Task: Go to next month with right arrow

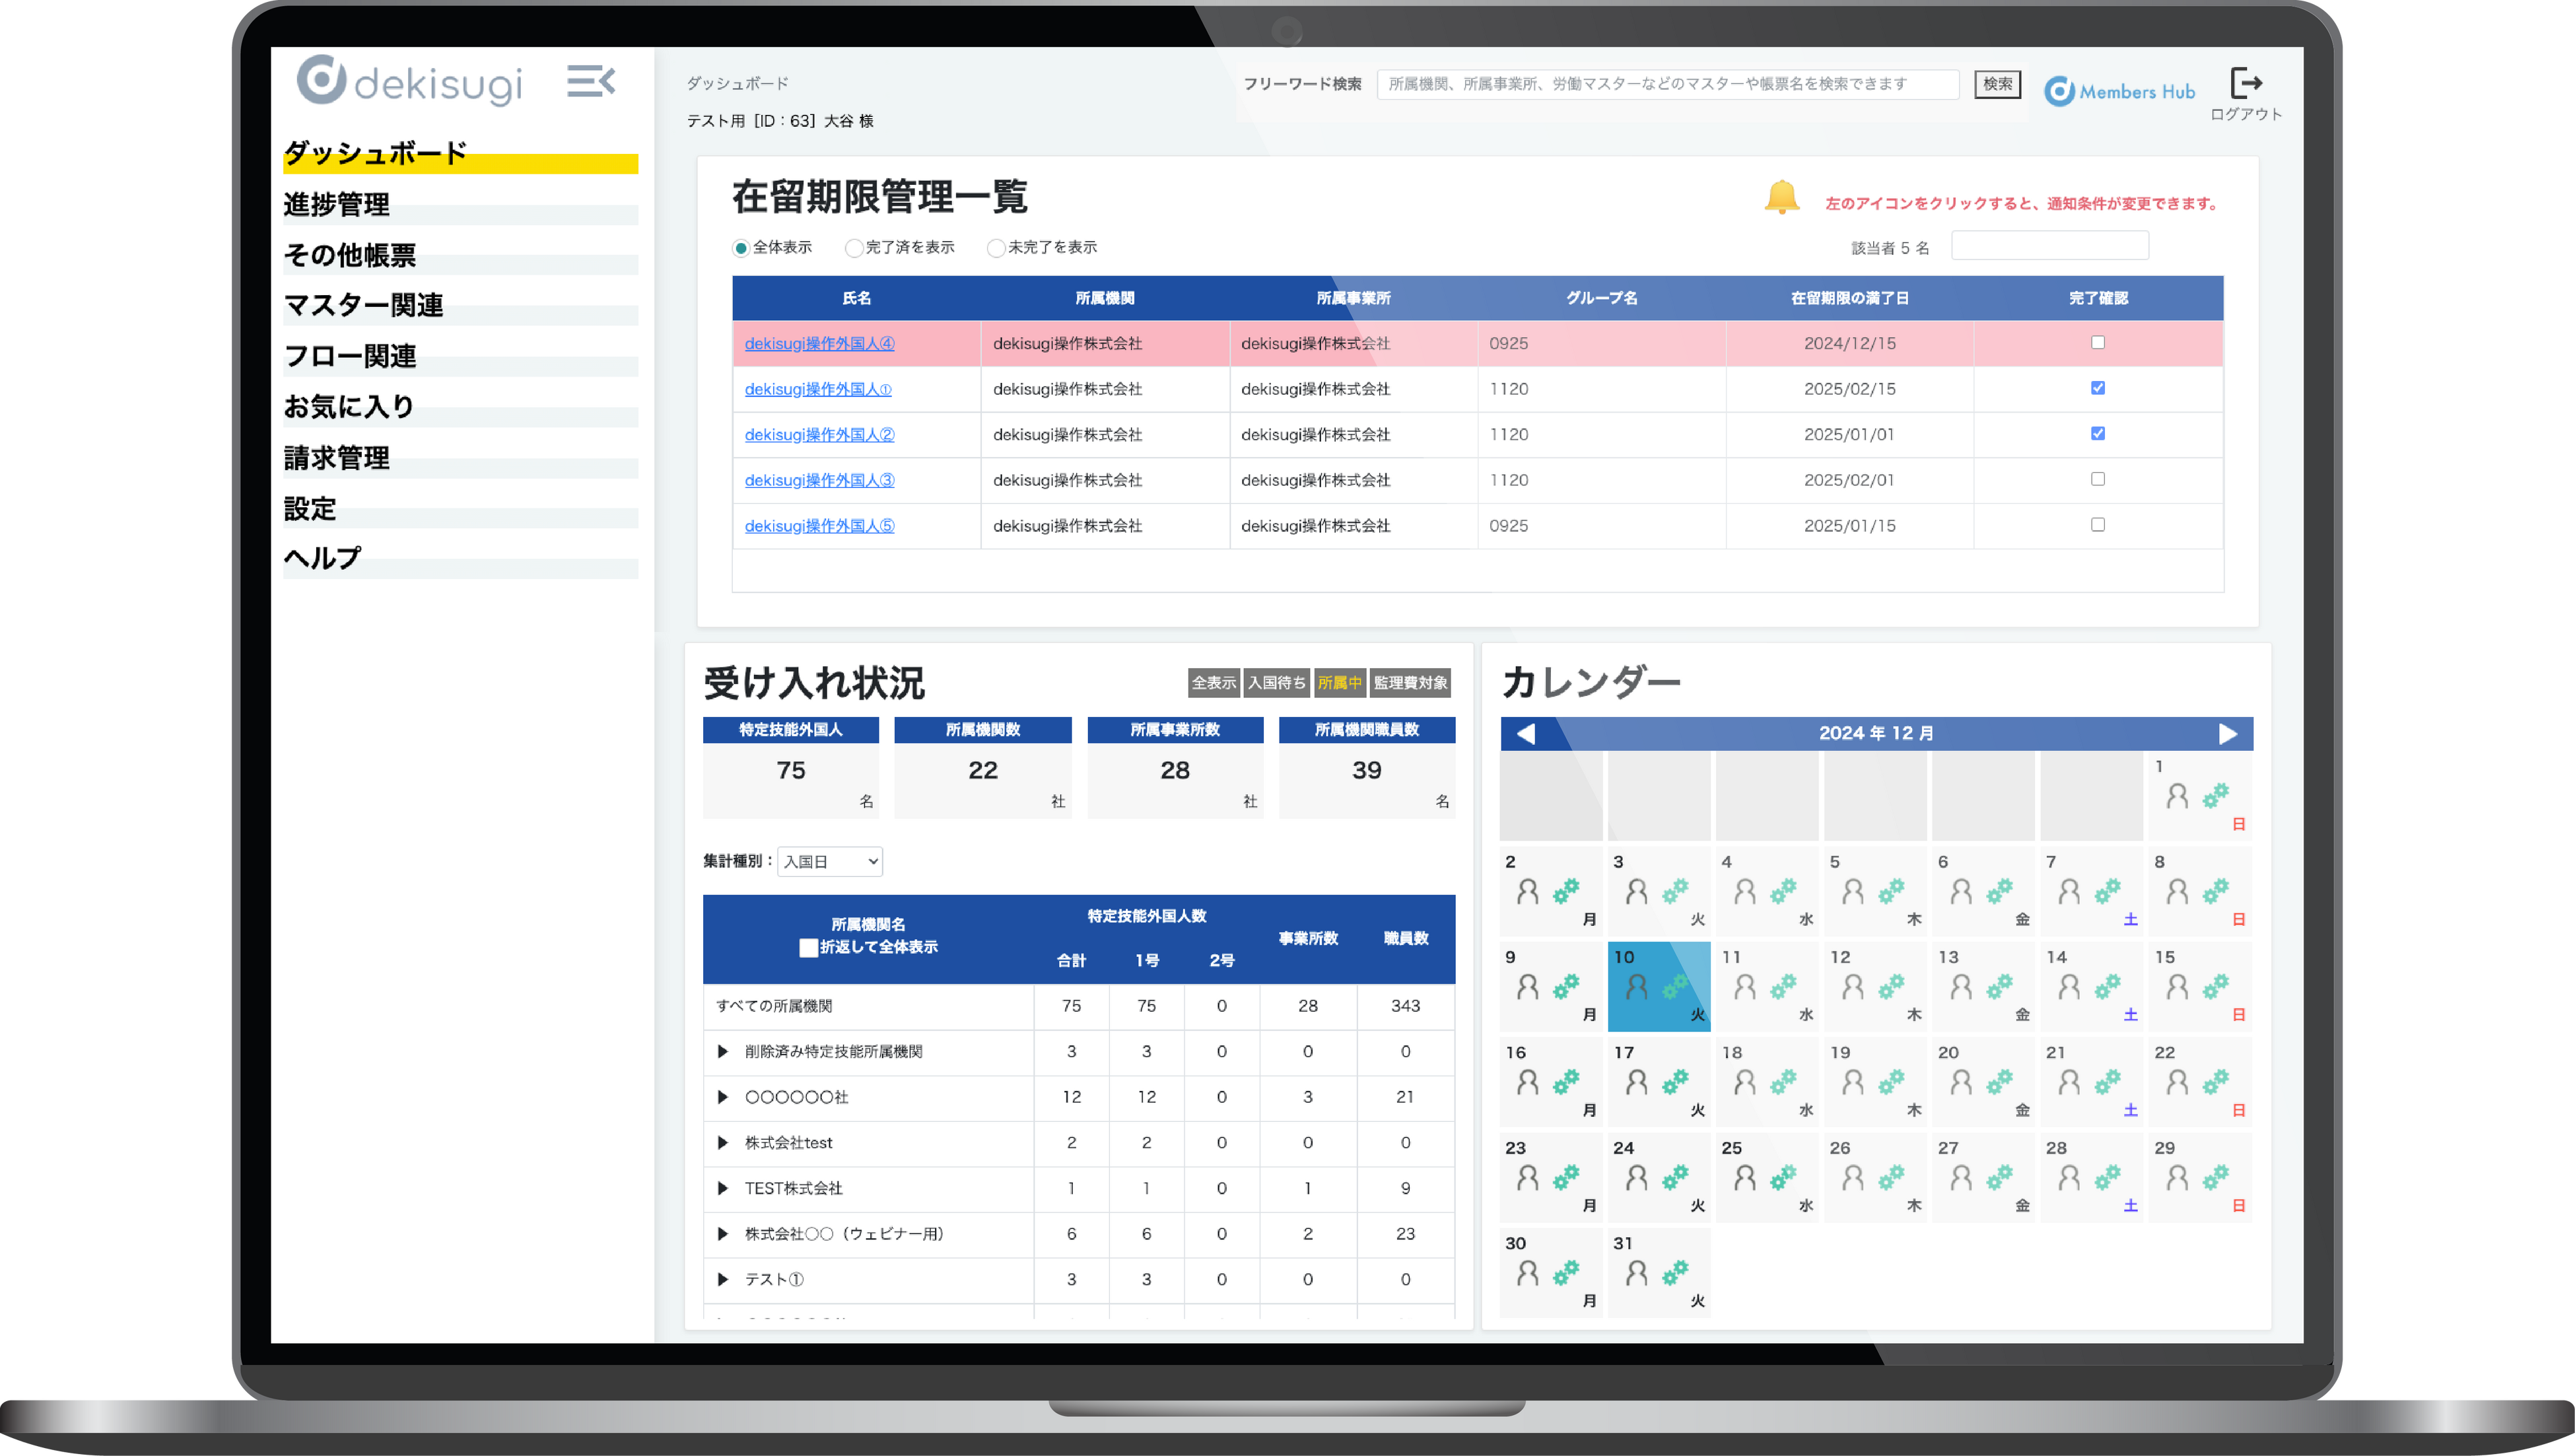Action: (2227, 733)
